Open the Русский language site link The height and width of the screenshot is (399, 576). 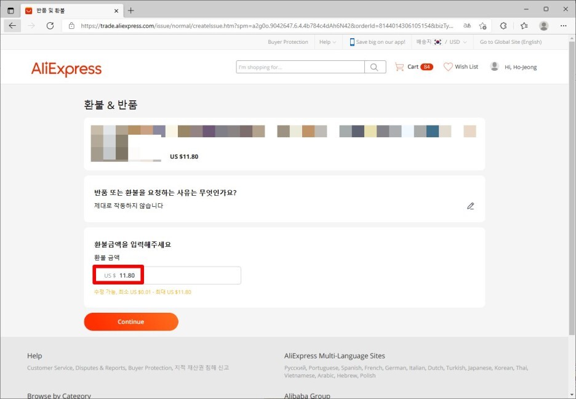tap(295, 368)
